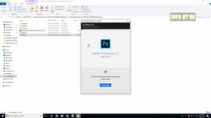Open Music in the navigation pane
The image size is (211, 118).
8,63
